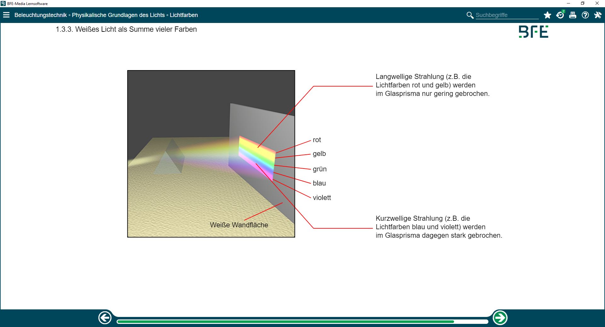Image resolution: width=605 pixels, height=327 pixels.
Task: Click the magnifying glass search icon
Action: [x=470, y=15]
